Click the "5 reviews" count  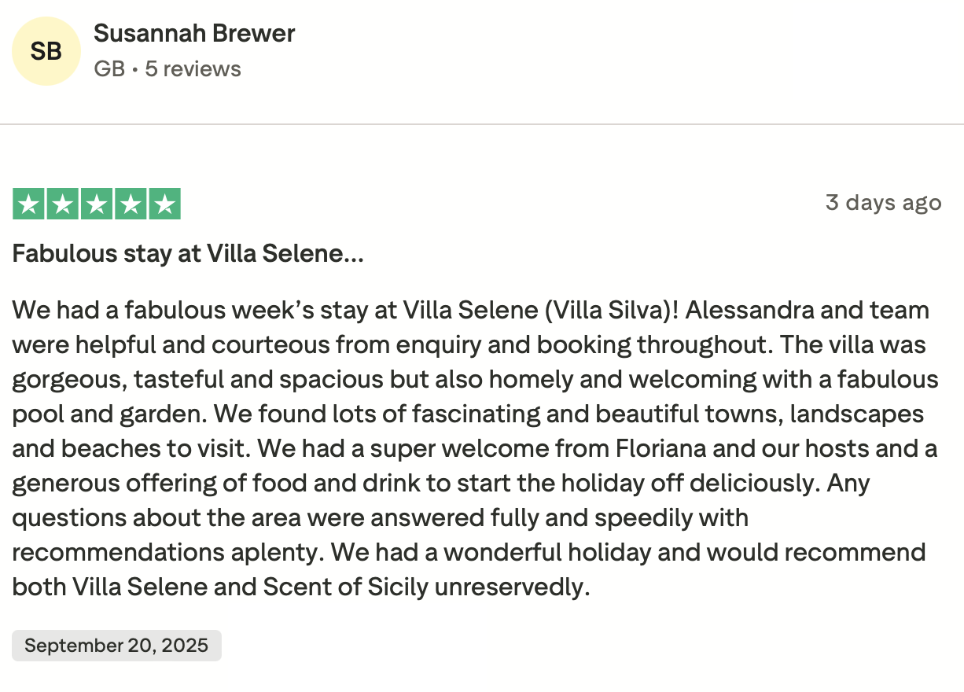click(193, 69)
